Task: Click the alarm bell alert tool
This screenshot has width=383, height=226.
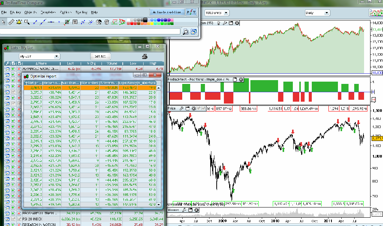Action: [x=19, y=22]
